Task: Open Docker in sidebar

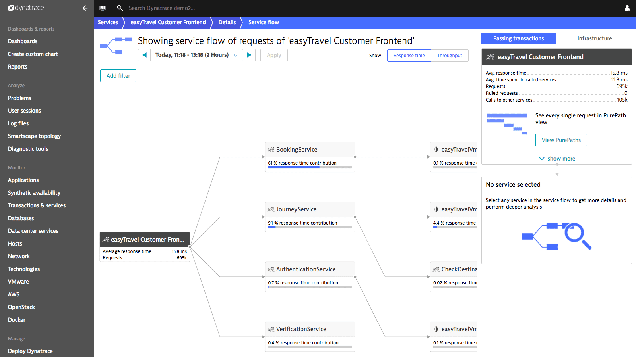Action: (x=17, y=320)
